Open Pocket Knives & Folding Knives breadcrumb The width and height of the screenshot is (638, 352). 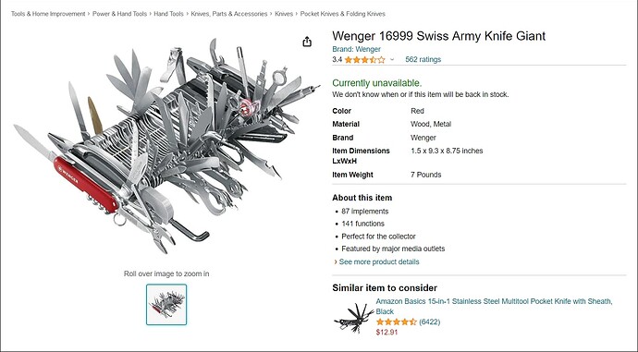pyautogui.click(x=343, y=14)
